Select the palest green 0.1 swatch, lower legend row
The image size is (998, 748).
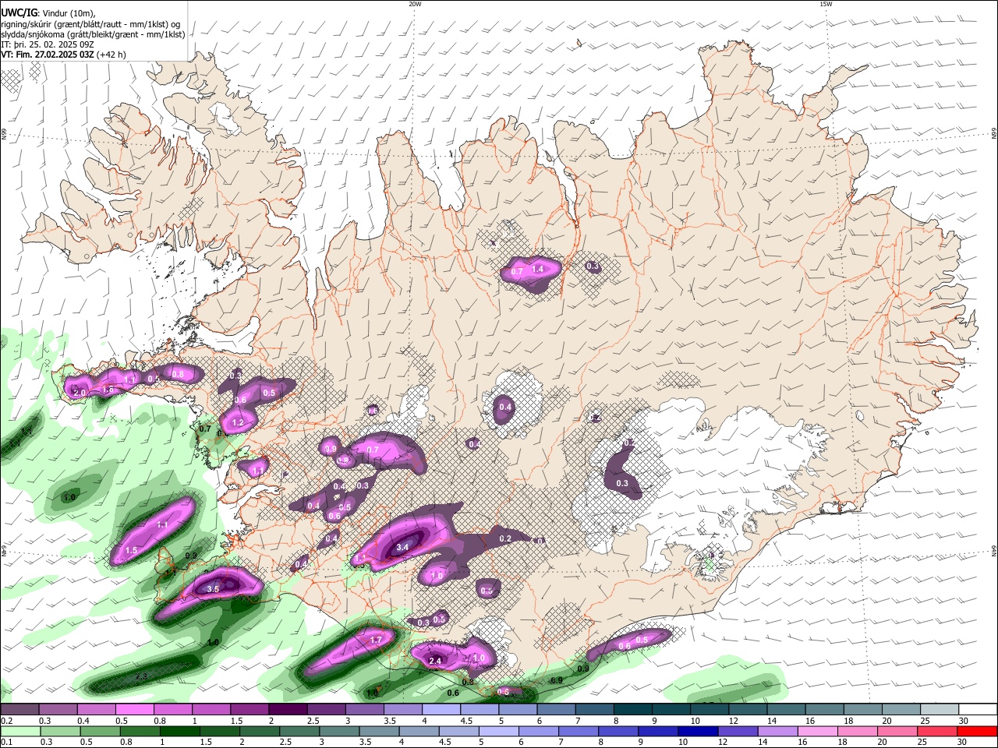(20, 732)
